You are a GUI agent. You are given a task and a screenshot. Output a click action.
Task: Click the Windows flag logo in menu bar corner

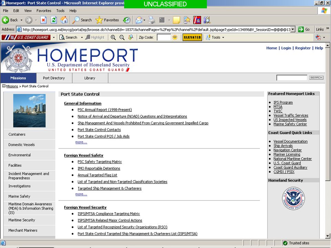tap(324, 11)
